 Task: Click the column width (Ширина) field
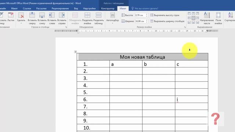click(140, 21)
